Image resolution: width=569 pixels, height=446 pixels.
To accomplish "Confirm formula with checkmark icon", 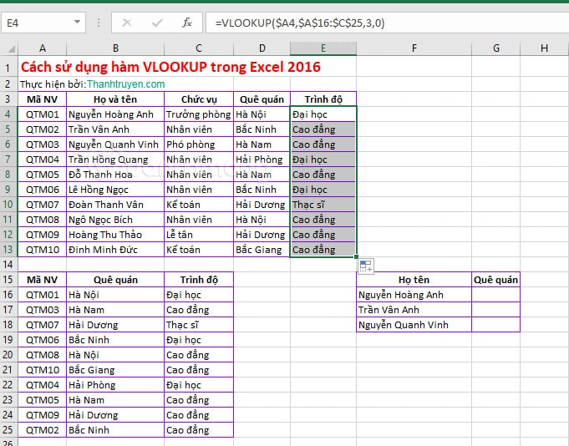I will click(x=157, y=23).
